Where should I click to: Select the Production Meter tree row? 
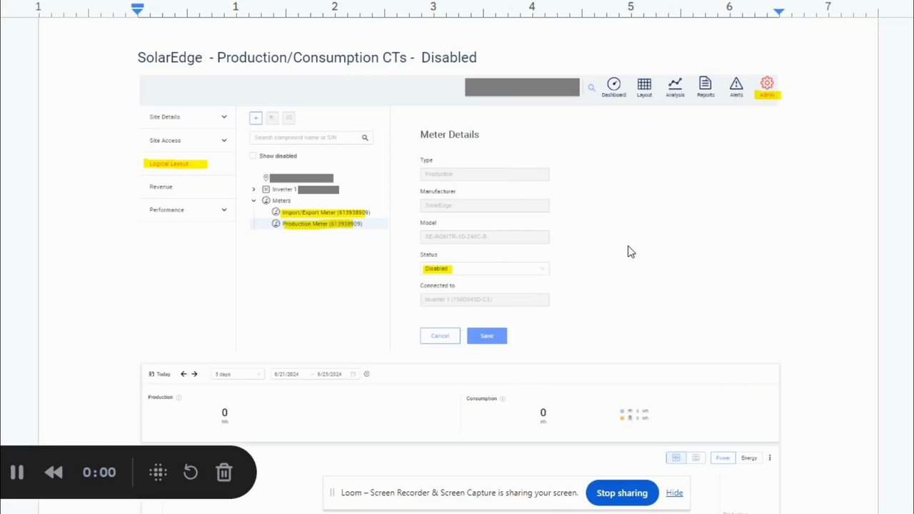point(318,223)
